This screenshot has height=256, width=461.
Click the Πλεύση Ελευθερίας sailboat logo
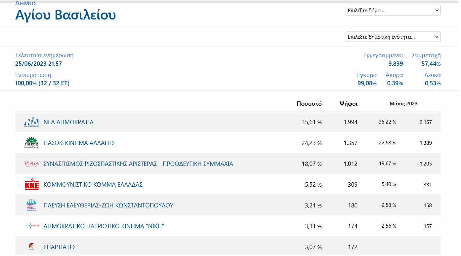click(31, 205)
